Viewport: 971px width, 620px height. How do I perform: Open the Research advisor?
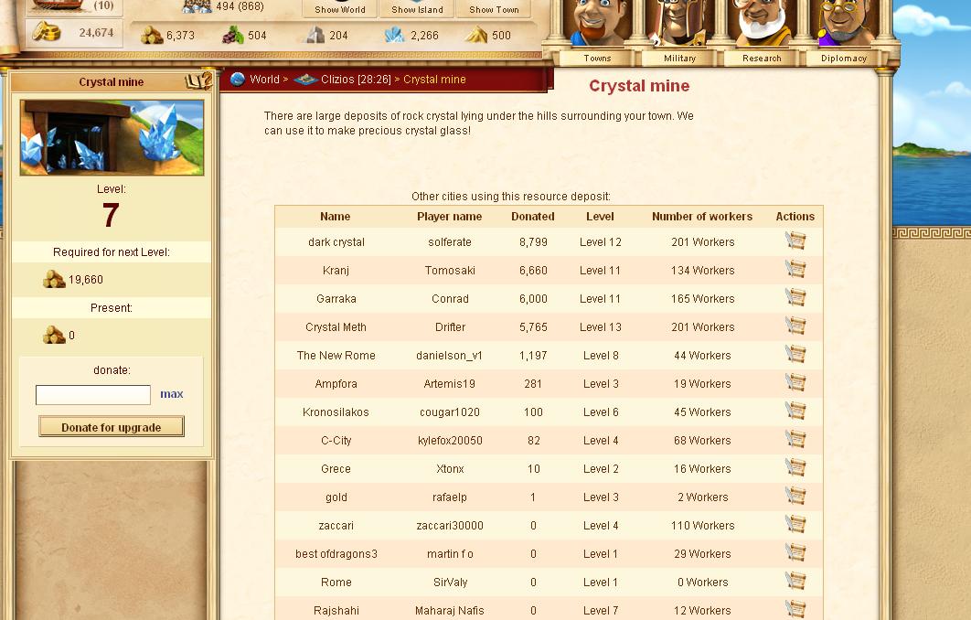coord(762,31)
